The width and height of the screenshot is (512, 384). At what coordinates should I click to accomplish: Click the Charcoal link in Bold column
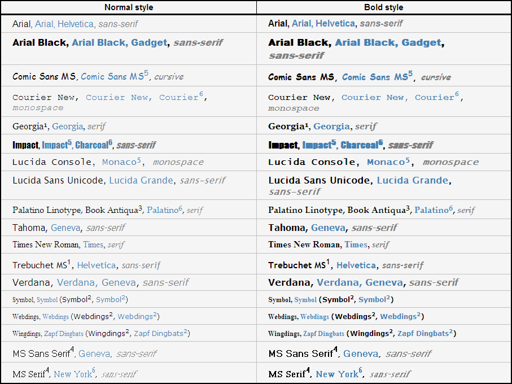click(359, 145)
